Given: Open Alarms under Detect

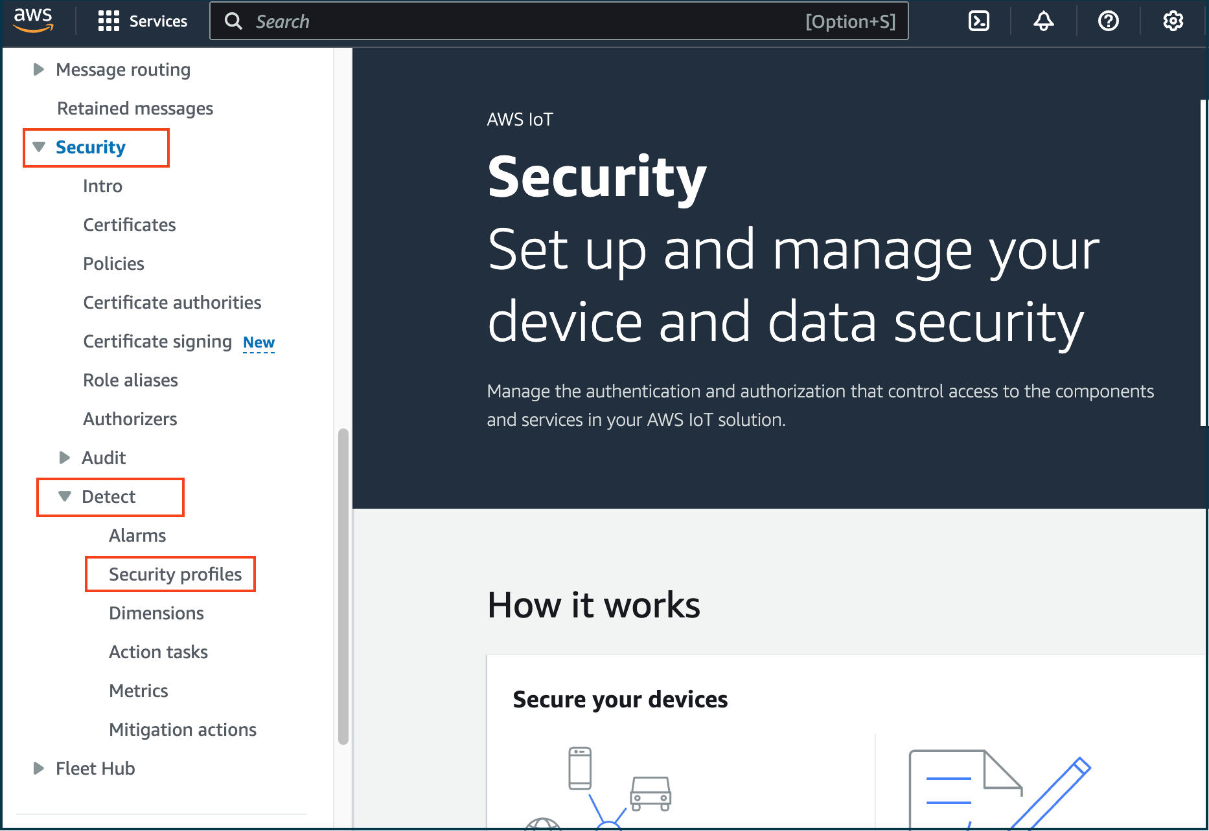Looking at the screenshot, I should tap(137, 535).
